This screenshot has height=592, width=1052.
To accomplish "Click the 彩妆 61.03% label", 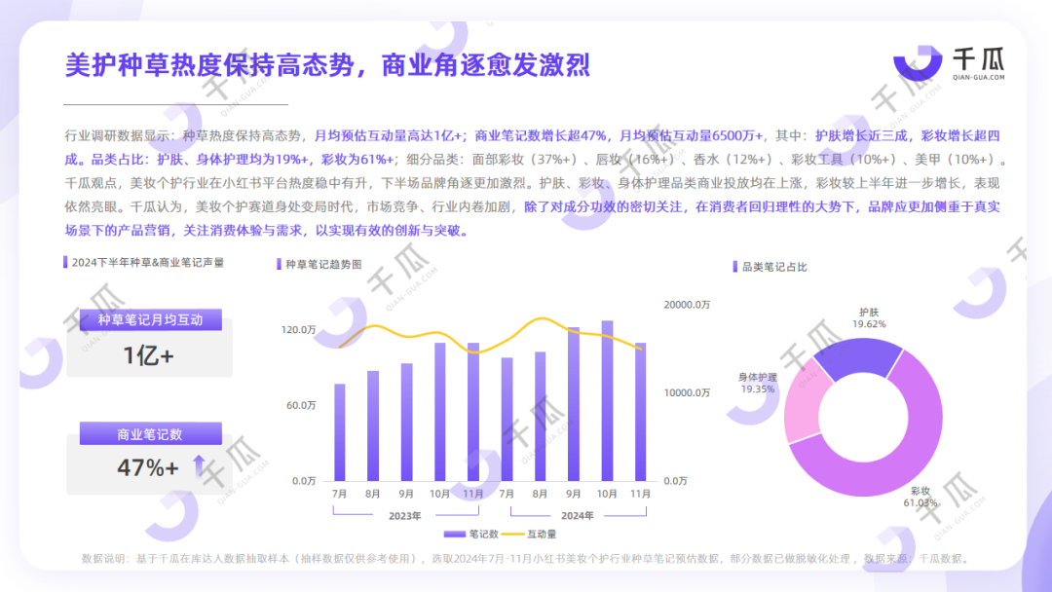I will coord(920,497).
